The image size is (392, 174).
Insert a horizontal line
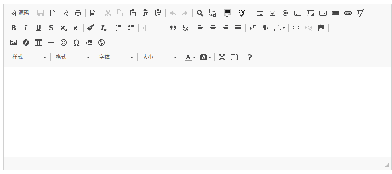point(51,42)
